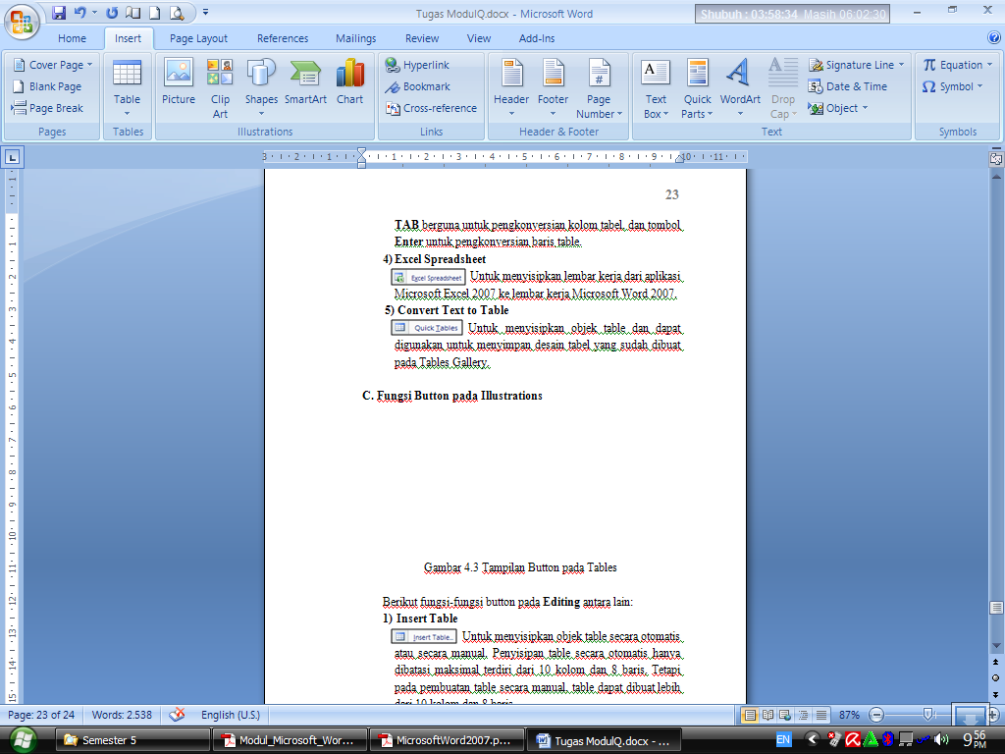Switch to the View tab
This screenshot has height=754, width=1005.
478,38
